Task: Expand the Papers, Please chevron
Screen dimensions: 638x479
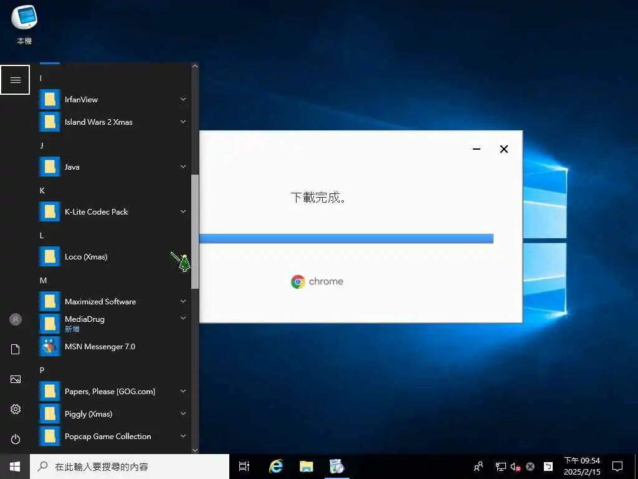Action: coord(183,391)
